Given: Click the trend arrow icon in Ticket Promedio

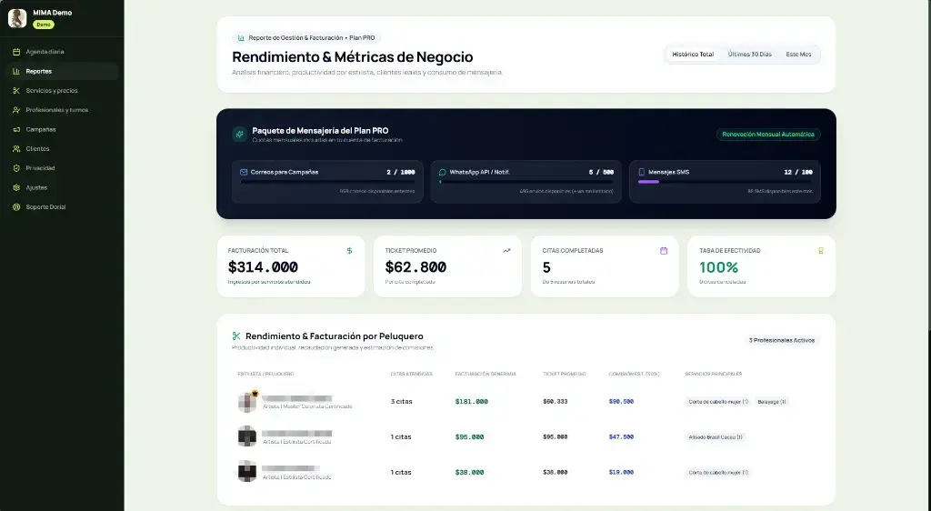Looking at the screenshot, I should 506,251.
